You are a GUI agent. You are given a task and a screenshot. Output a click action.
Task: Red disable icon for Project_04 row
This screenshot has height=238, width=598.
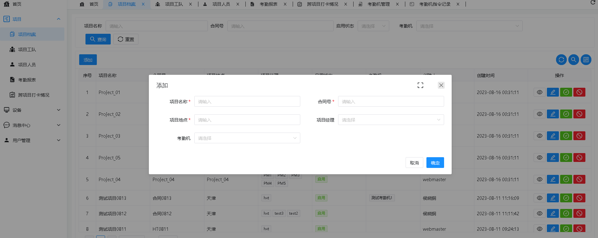coord(579,179)
